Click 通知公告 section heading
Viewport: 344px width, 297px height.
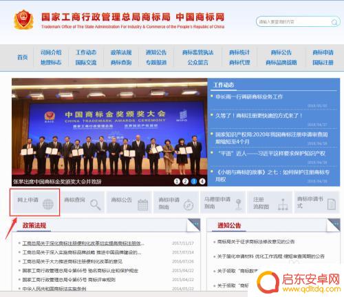click(x=229, y=225)
